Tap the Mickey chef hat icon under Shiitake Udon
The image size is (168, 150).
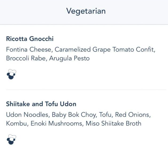[x=11, y=139]
